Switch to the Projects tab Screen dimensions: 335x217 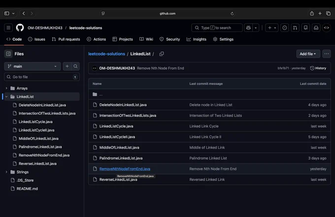[x=123, y=39]
